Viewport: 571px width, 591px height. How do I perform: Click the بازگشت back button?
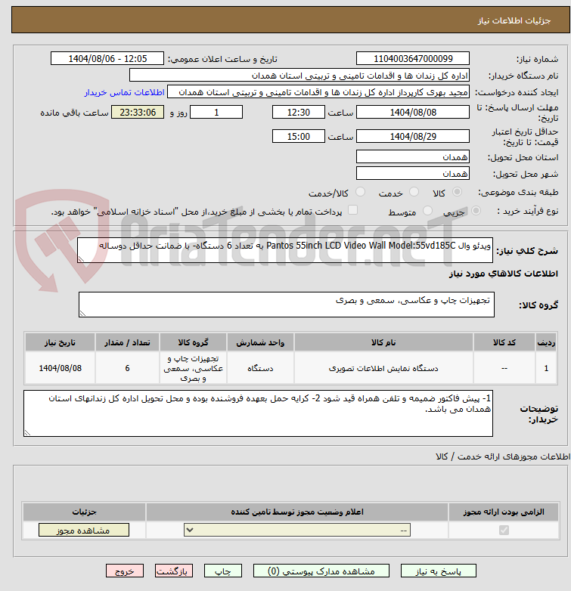[173, 571]
